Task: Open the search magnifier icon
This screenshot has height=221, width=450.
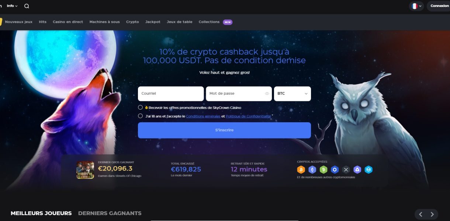Action: click(27, 6)
